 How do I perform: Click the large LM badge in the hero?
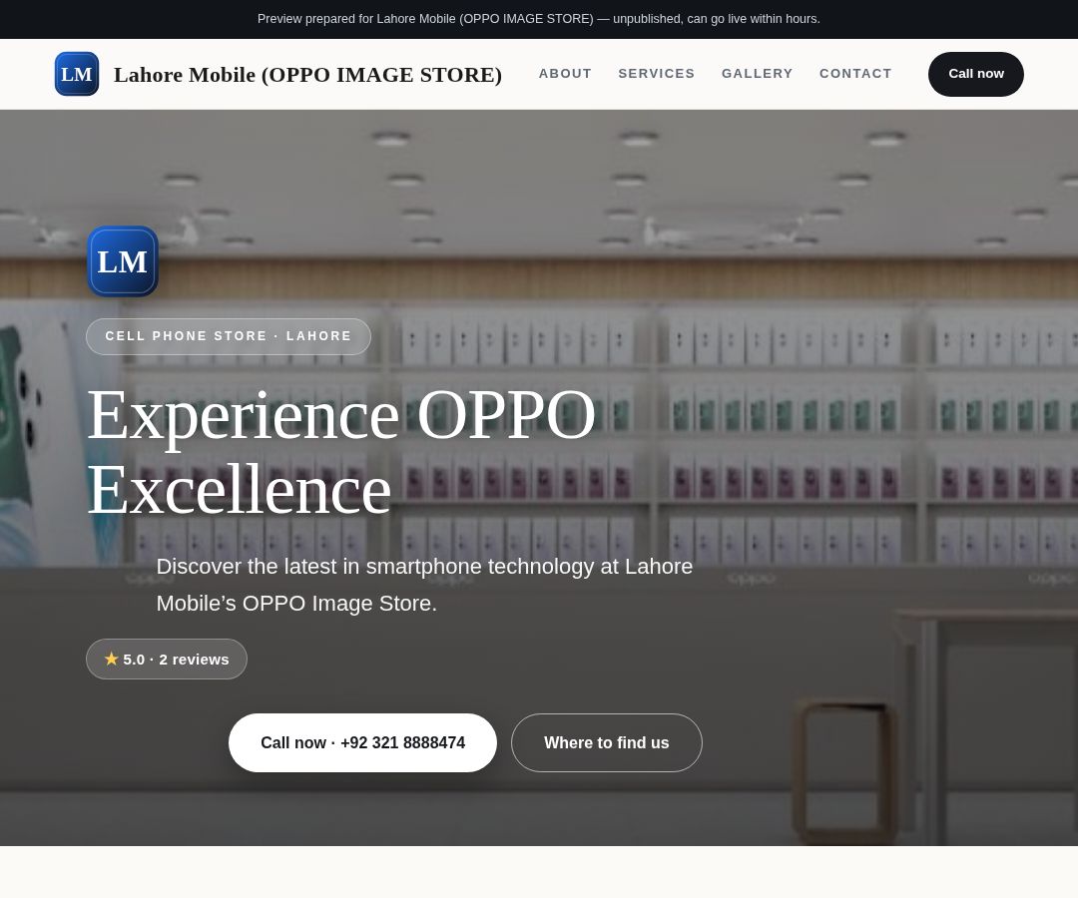tap(123, 261)
